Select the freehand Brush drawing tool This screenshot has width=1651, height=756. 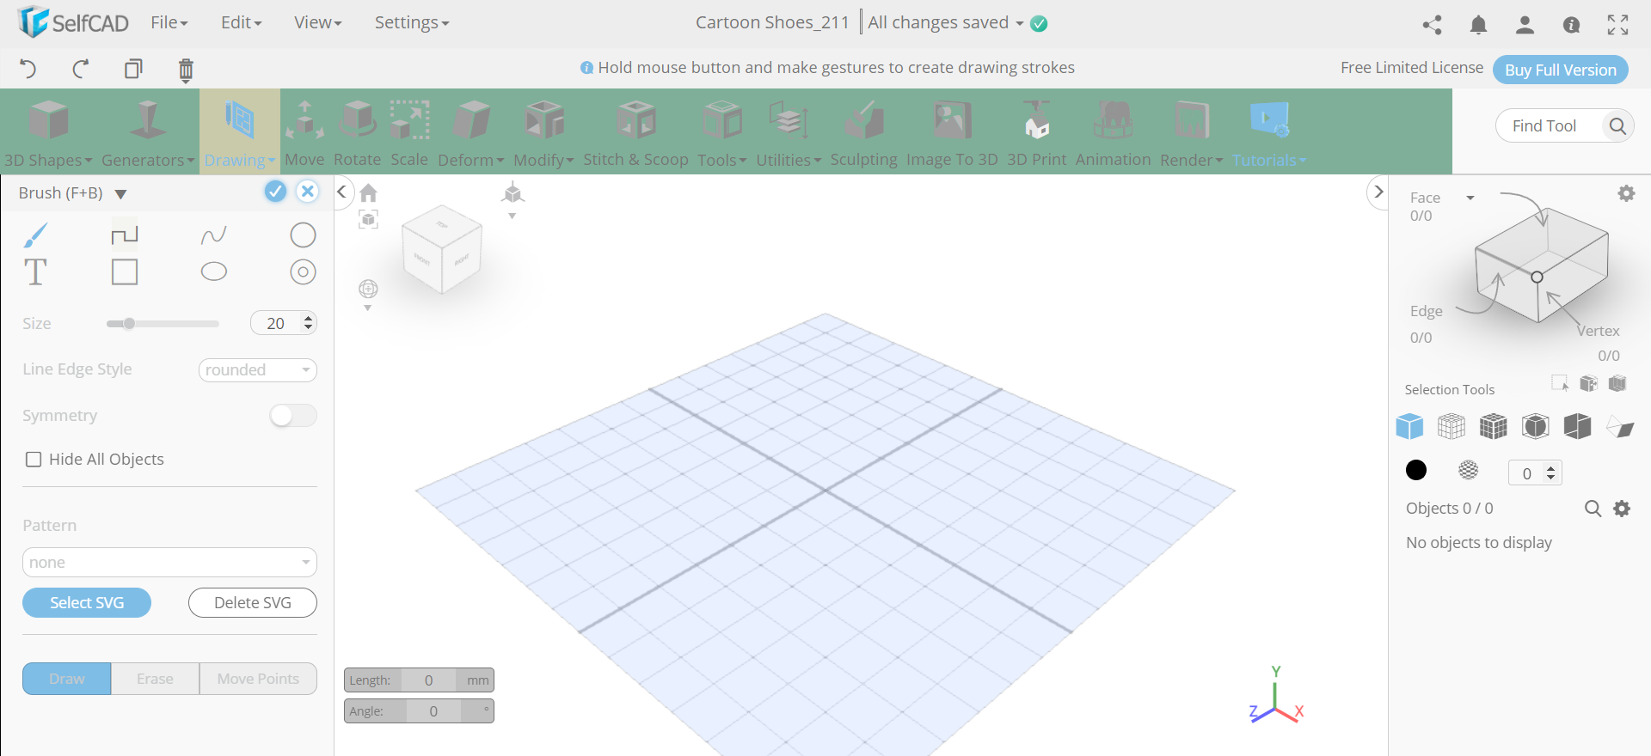35,235
